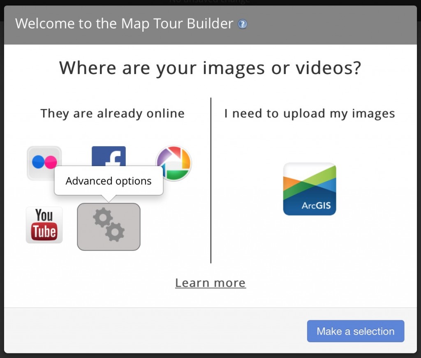
Task: Select the YouTube video source icon
Action: [x=44, y=225]
